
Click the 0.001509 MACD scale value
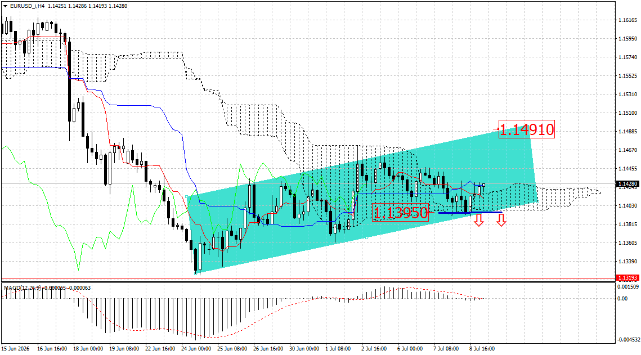[x=628, y=287]
